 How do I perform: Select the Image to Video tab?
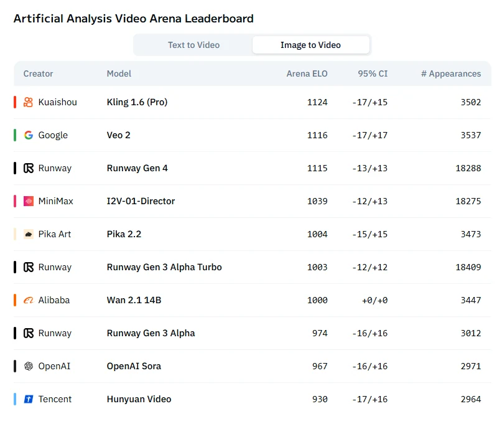click(x=310, y=45)
